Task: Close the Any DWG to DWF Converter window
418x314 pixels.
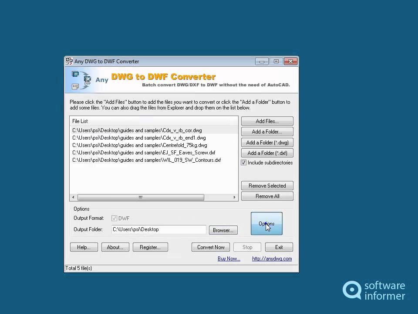Action: (x=290, y=61)
